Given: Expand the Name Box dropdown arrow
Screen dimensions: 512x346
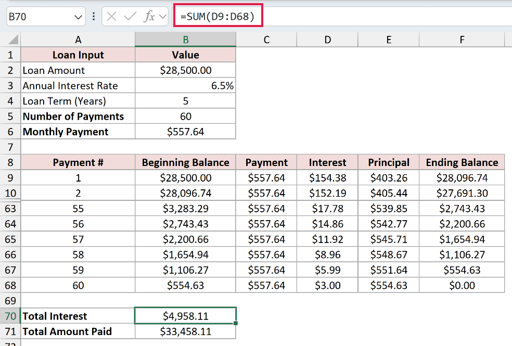Looking at the screenshot, I should click(78, 17).
